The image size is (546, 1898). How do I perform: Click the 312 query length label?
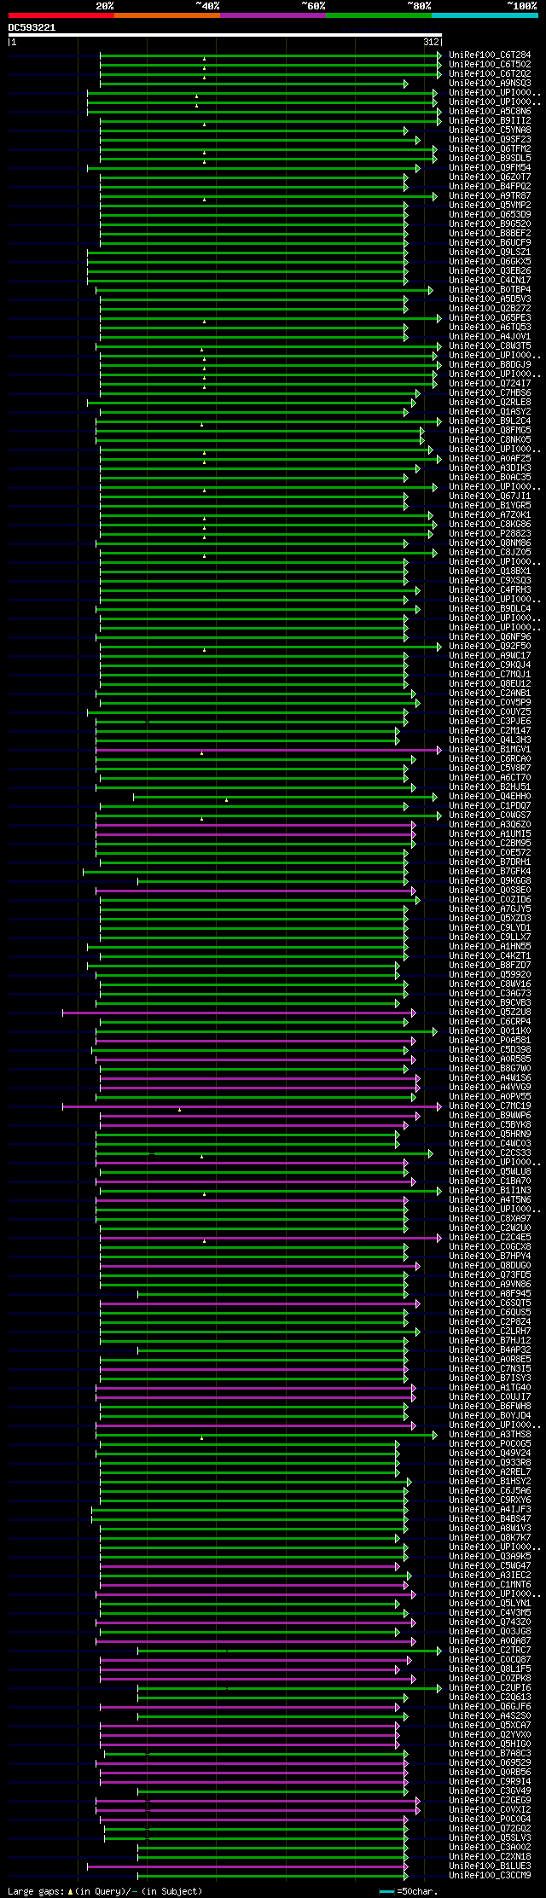tap(431, 42)
